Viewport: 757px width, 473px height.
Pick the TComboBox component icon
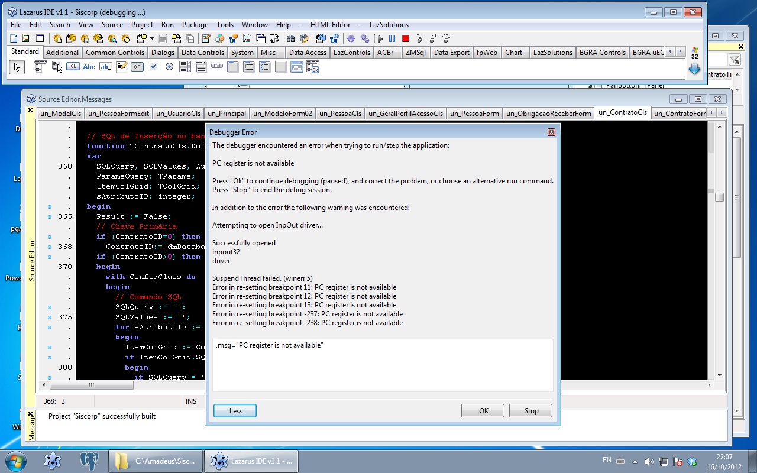(x=201, y=67)
